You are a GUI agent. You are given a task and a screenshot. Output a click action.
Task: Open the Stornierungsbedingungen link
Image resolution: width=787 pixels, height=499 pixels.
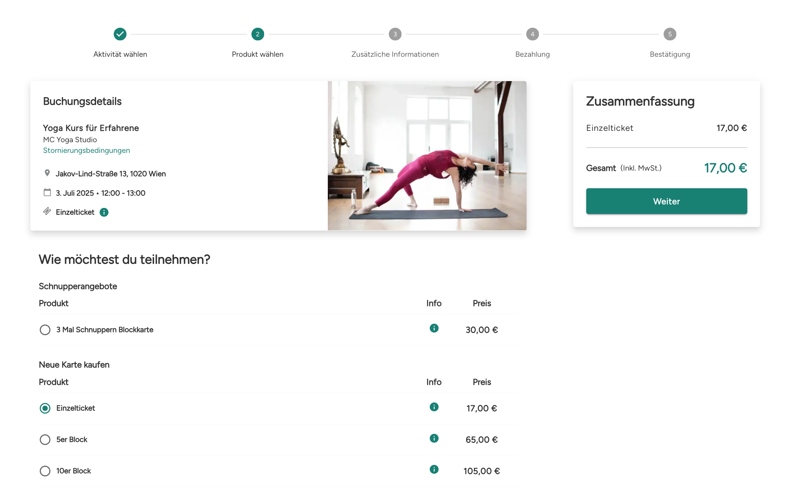pyautogui.click(x=86, y=151)
